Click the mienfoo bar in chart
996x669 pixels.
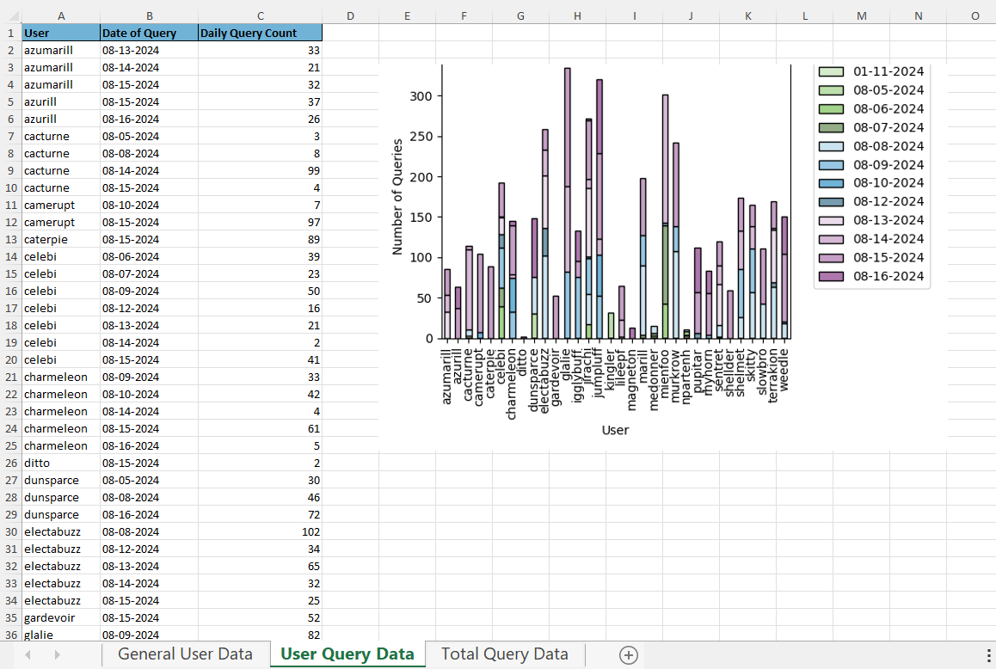click(x=665, y=217)
